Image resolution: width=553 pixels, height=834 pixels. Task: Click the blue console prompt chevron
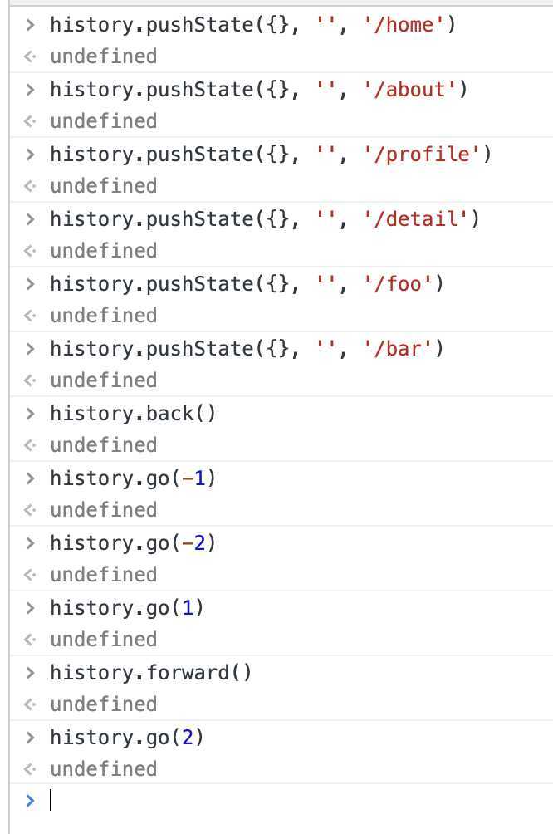pyautogui.click(x=31, y=800)
